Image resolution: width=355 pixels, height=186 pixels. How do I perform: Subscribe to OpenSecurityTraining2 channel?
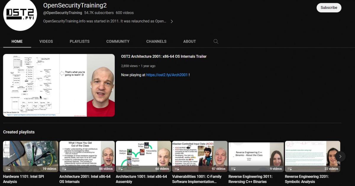click(x=329, y=8)
